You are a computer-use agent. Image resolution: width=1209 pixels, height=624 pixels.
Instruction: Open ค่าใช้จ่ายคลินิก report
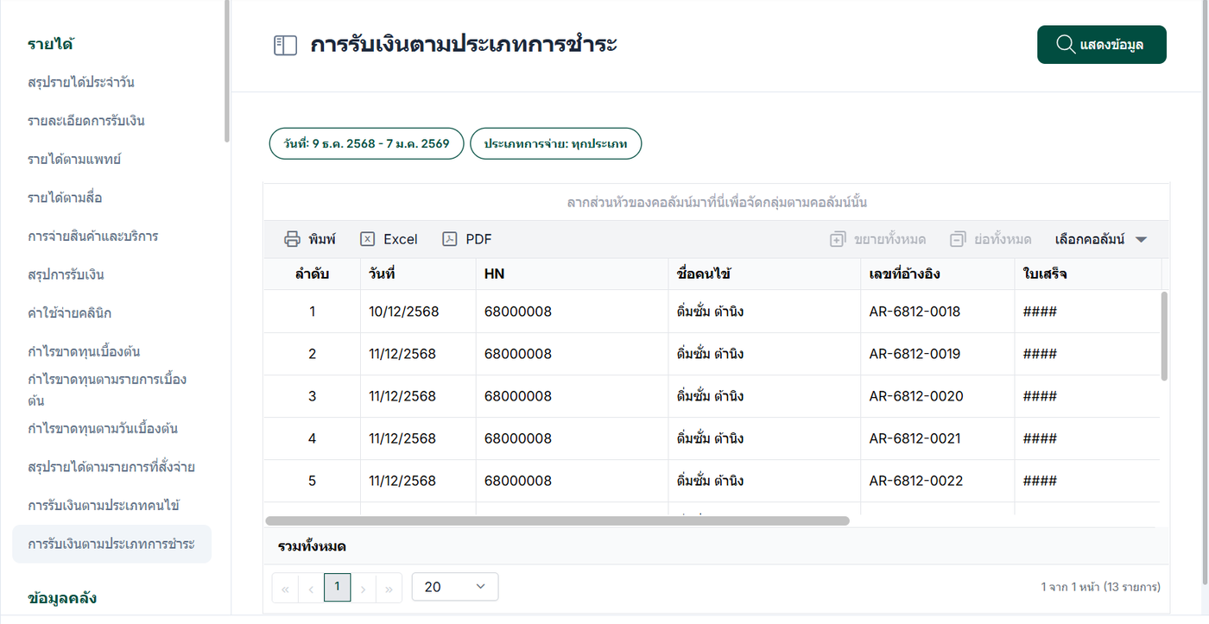[70, 312]
